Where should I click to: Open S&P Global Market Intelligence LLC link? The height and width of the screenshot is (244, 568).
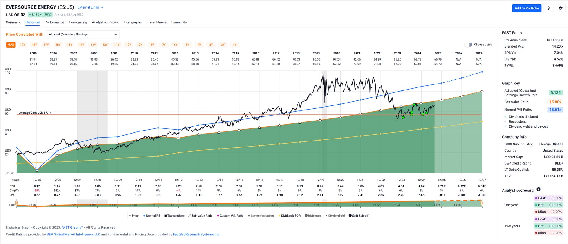click(73, 234)
